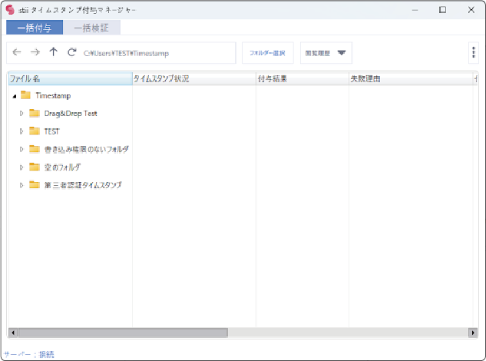
Task: Expand the TEST folder node
Action: pos(22,131)
